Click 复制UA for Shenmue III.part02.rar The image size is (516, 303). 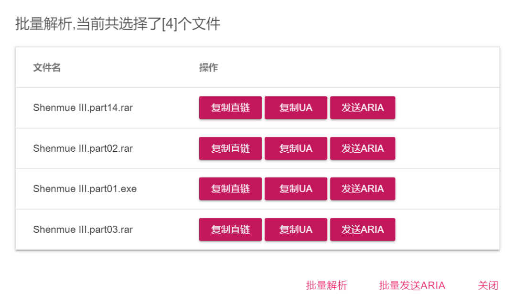[x=296, y=148]
